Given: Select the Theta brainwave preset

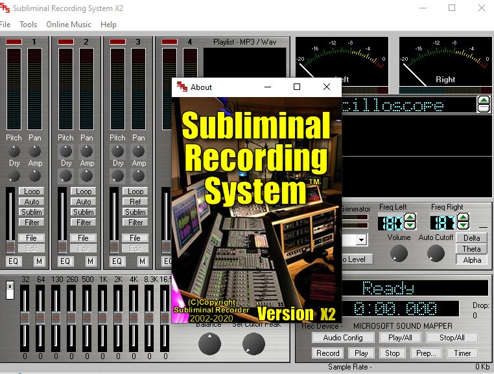Looking at the screenshot, I should pyautogui.click(x=471, y=249).
